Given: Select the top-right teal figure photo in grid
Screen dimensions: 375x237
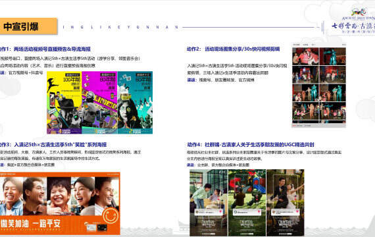Looking at the screenshot, I should 333,56.
